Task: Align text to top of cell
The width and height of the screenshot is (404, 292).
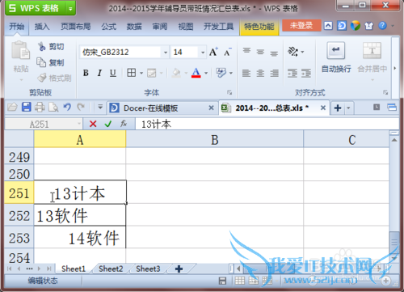Action: [x=246, y=51]
